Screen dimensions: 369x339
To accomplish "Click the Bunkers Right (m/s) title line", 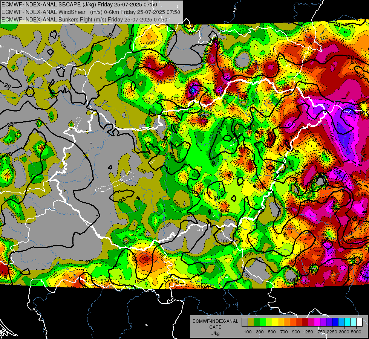I will [84, 20].
